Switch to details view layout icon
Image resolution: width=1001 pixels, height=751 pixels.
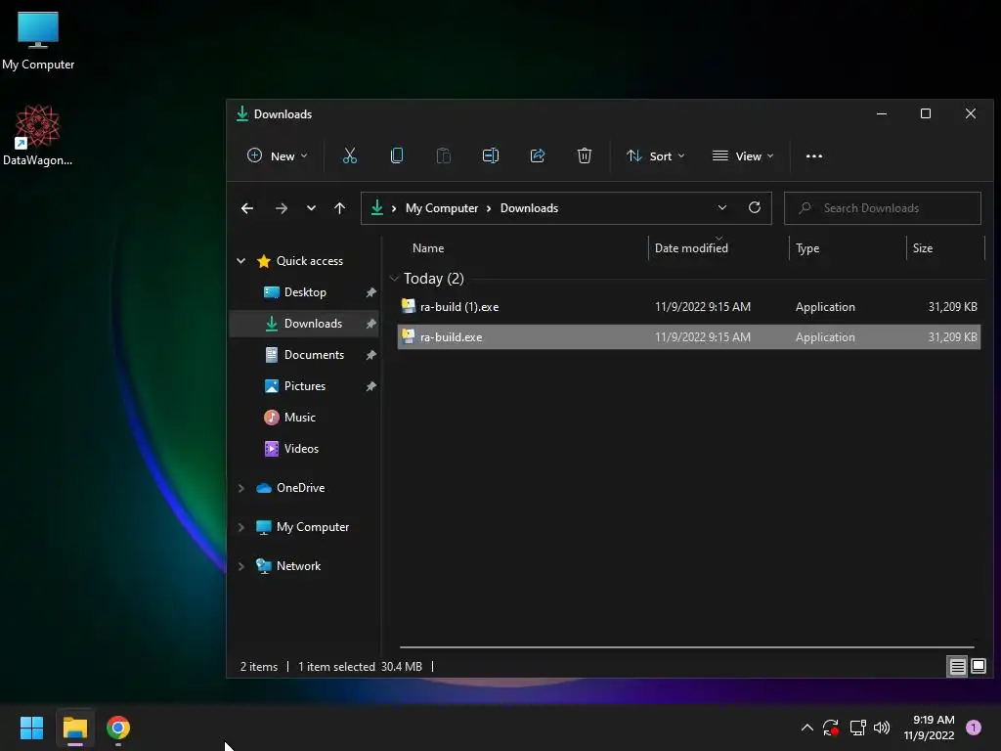tap(957, 667)
